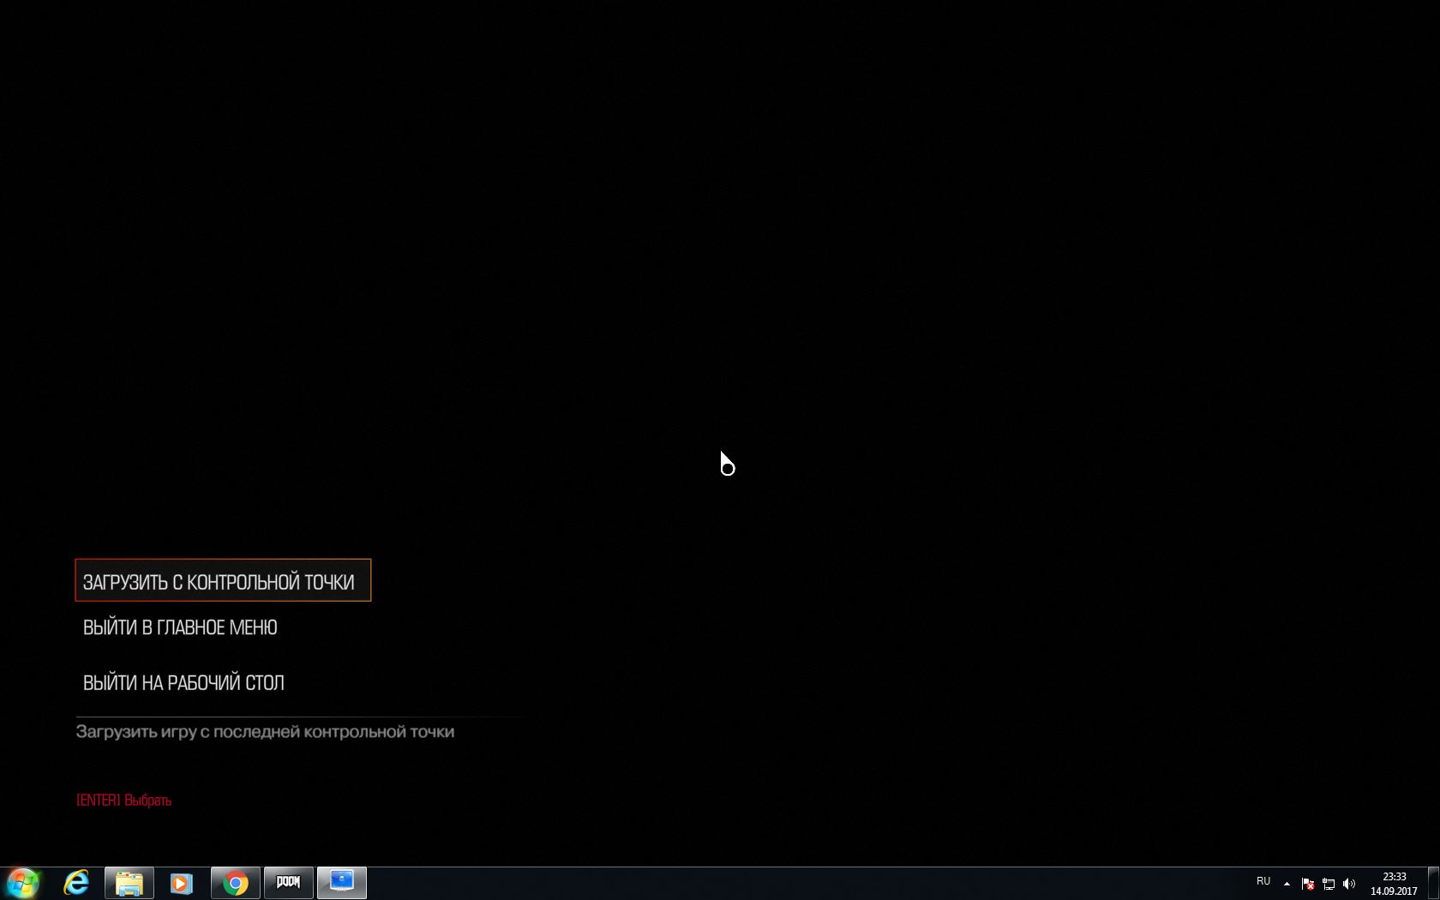1440x900 pixels.
Task: Launch Internet Explorer from taskbar
Action: click(76, 883)
